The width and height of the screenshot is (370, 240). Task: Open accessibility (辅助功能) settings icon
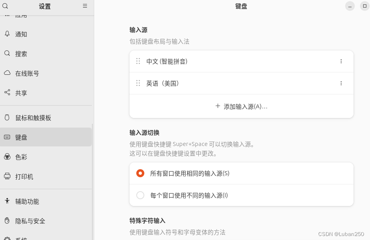7,202
